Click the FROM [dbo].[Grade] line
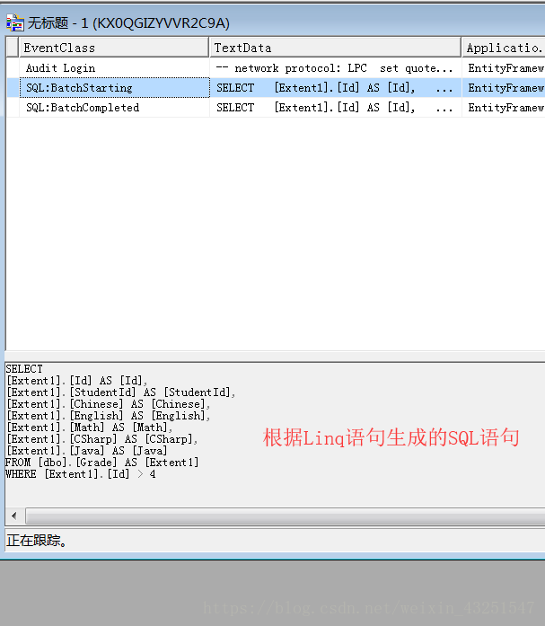 click(x=101, y=463)
